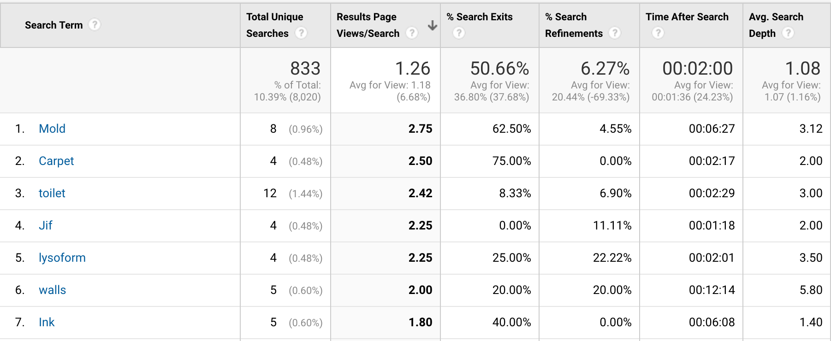This screenshot has width=831, height=341.
Task: Select the Jif search term link
Action: [46, 225]
